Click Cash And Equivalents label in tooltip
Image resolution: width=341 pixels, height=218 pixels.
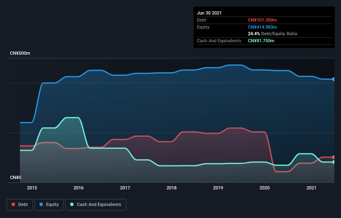click(x=219, y=41)
